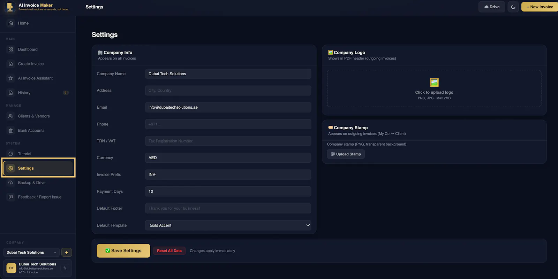558x279 pixels.
Task: Click the 'Changes apply immediately' text
Action: pyautogui.click(x=212, y=251)
